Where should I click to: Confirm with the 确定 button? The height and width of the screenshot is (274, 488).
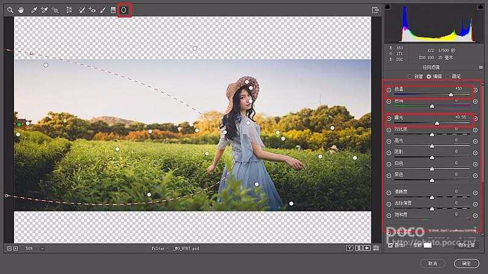pos(466,263)
